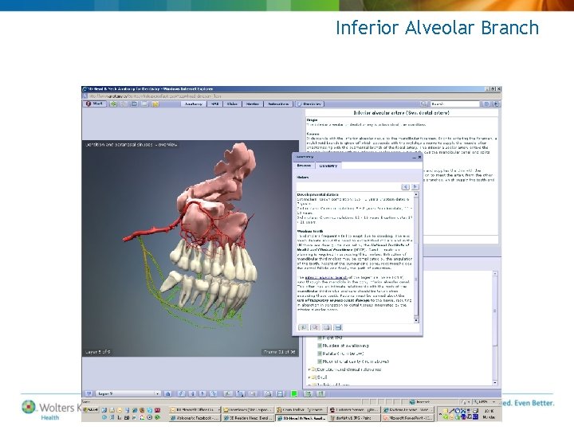This screenshot has width=574, height=430.
Task: Click the rotate-up arrow in bottom toolbar
Action: point(181,394)
